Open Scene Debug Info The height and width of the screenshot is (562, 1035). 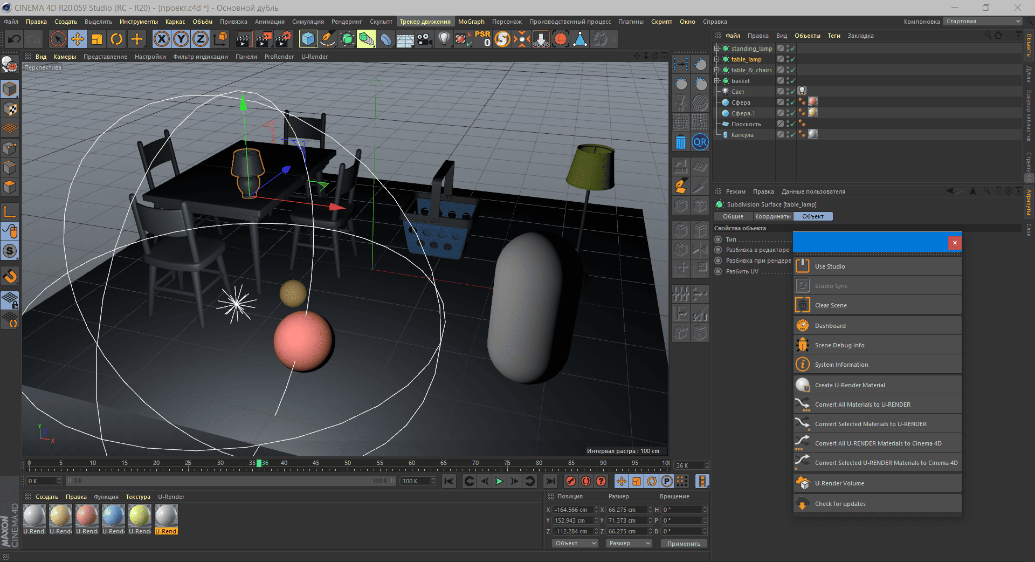click(x=878, y=345)
